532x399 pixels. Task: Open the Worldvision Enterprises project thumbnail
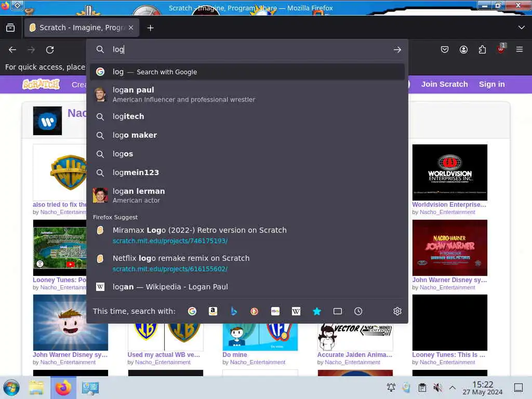click(449, 172)
